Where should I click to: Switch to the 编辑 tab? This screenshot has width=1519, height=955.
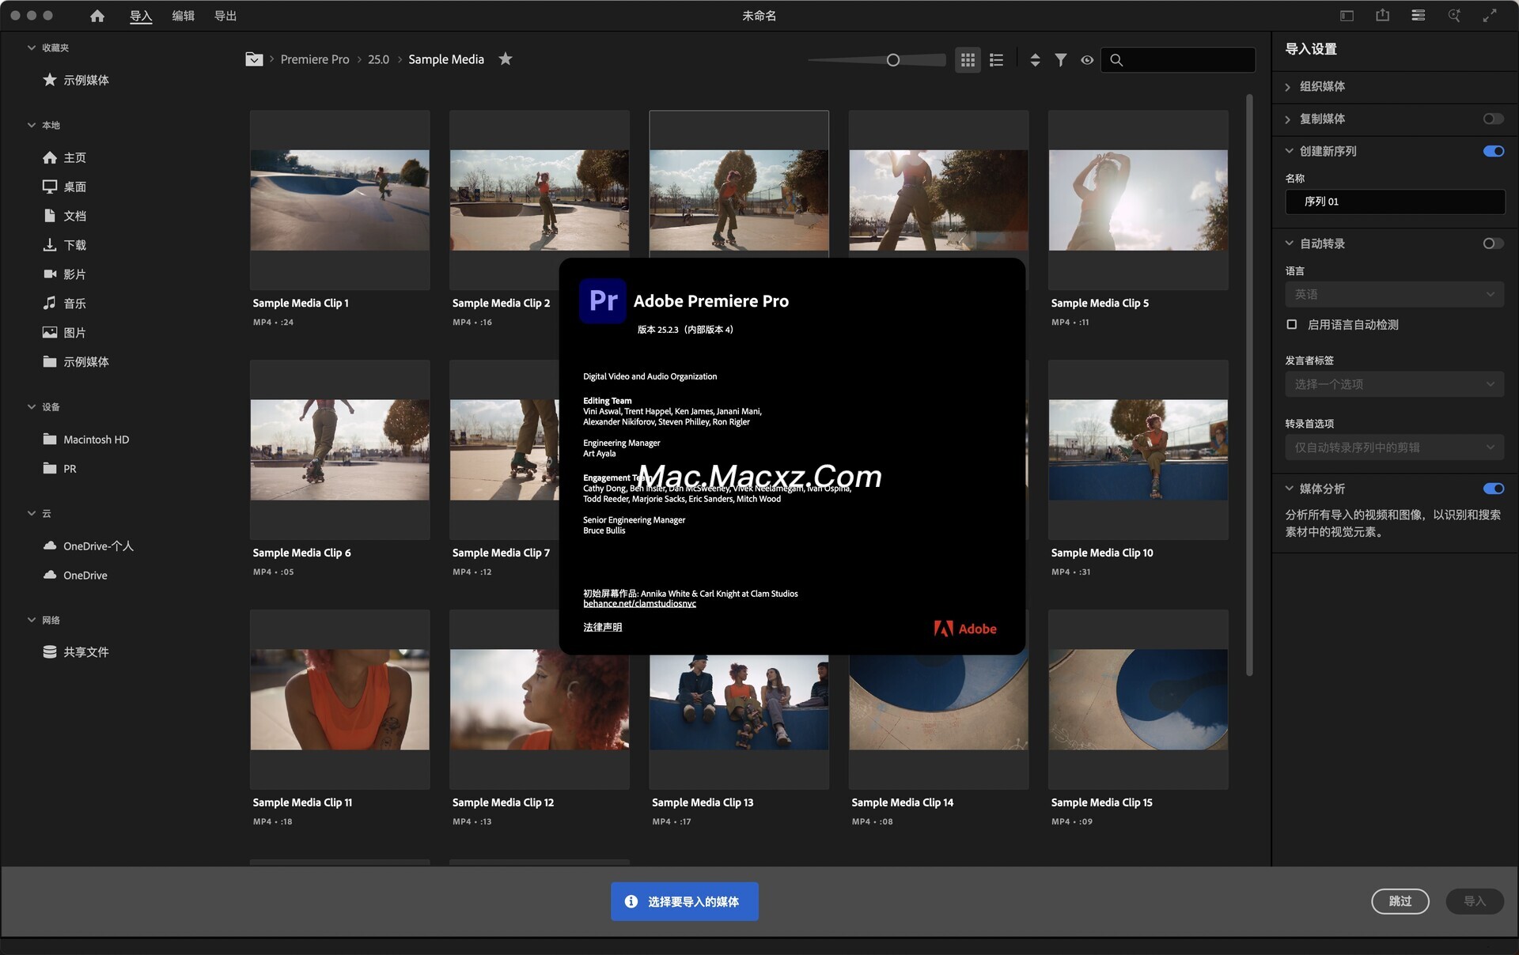pyautogui.click(x=183, y=16)
